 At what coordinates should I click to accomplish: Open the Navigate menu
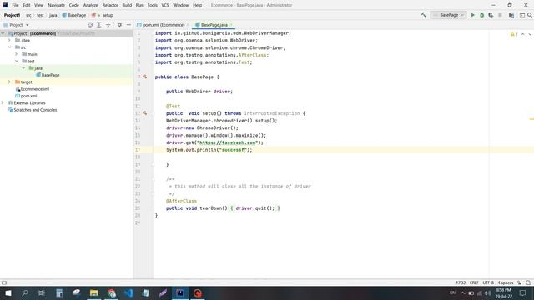56,5
